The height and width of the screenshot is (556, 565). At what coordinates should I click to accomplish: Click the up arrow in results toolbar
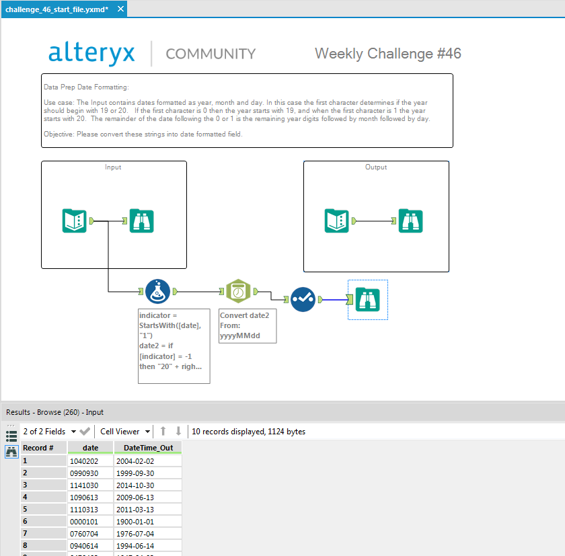[163, 431]
